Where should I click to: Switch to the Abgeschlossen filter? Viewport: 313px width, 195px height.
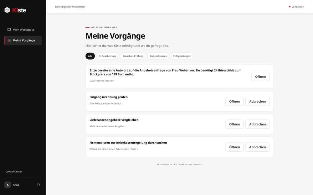[x=158, y=56]
